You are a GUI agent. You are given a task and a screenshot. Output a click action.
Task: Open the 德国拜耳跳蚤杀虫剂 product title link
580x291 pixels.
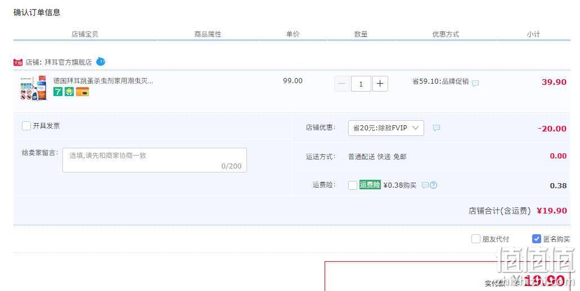tap(103, 80)
